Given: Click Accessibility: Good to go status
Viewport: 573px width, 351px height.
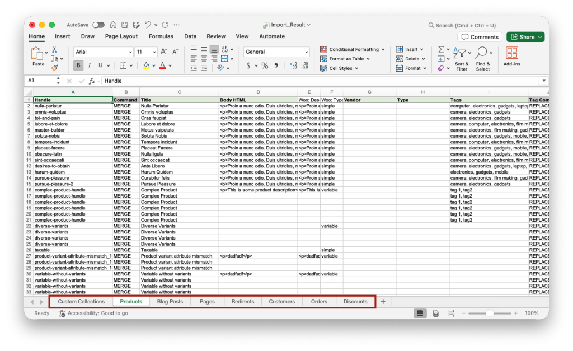Looking at the screenshot, I should coord(93,313).
